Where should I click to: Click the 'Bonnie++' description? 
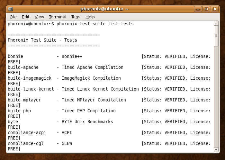(x=72, y=56)
